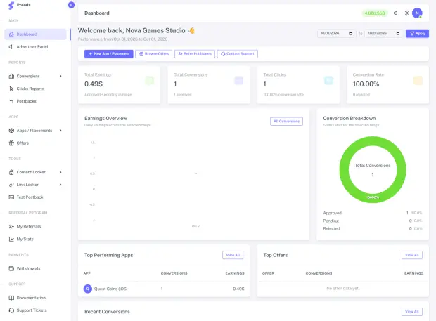
Task: Click the Quest Coins (iOS) app avatar
Action: coord(88,289)
